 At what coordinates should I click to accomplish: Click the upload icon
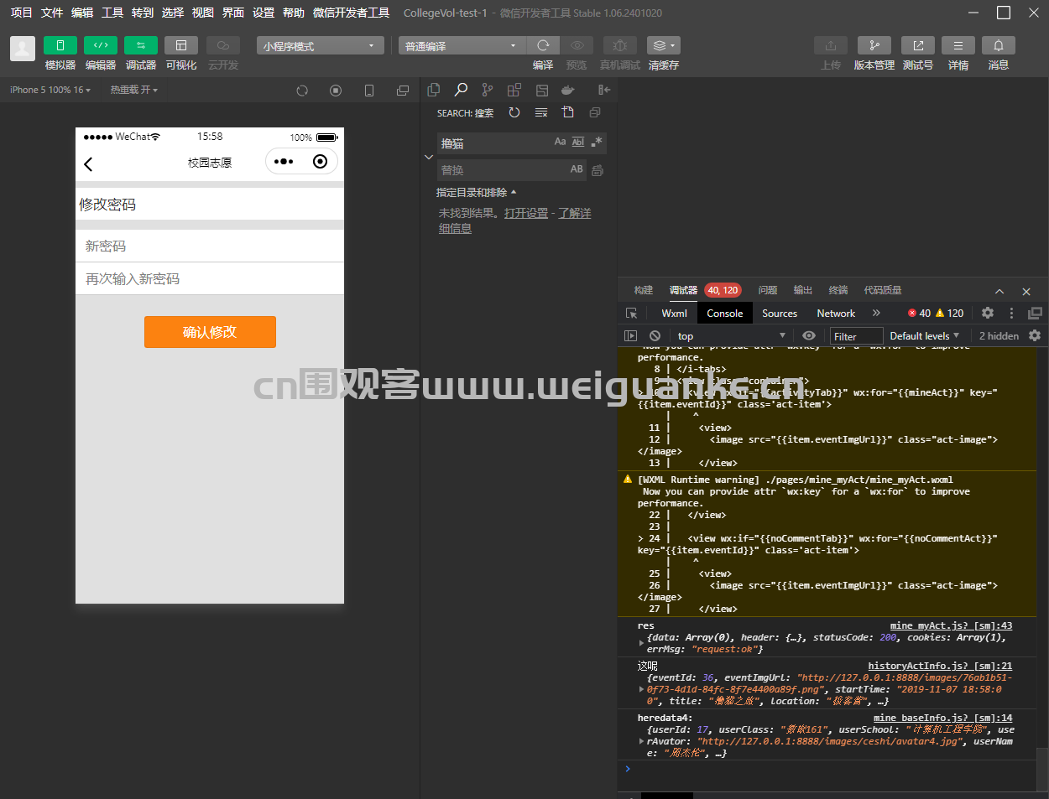831,45
